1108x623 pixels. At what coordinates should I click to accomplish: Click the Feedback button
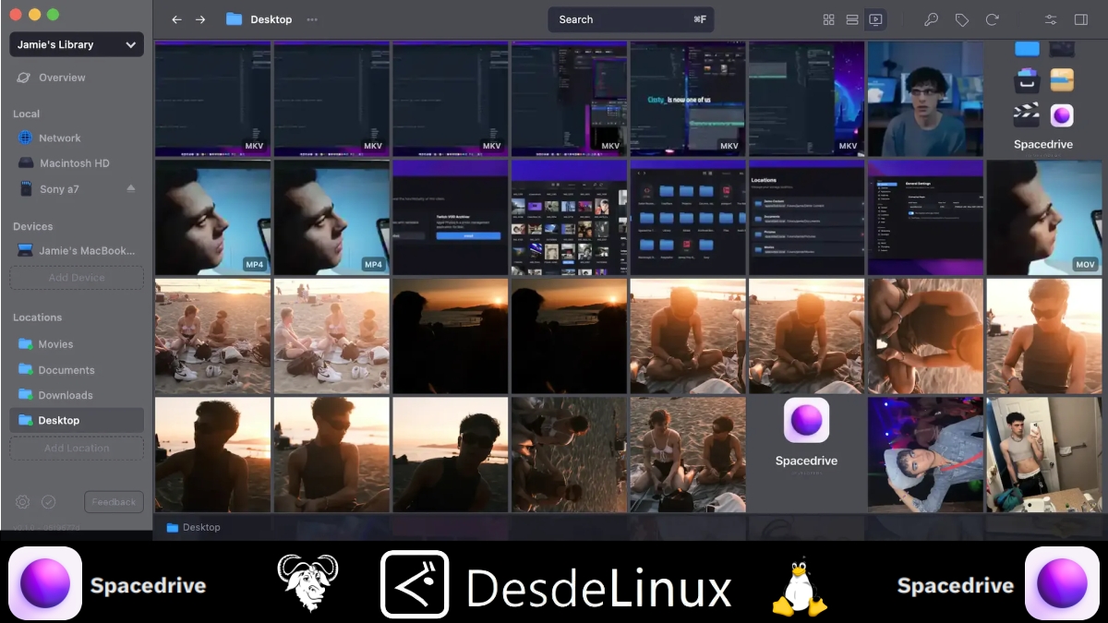[x=114, y=502]
